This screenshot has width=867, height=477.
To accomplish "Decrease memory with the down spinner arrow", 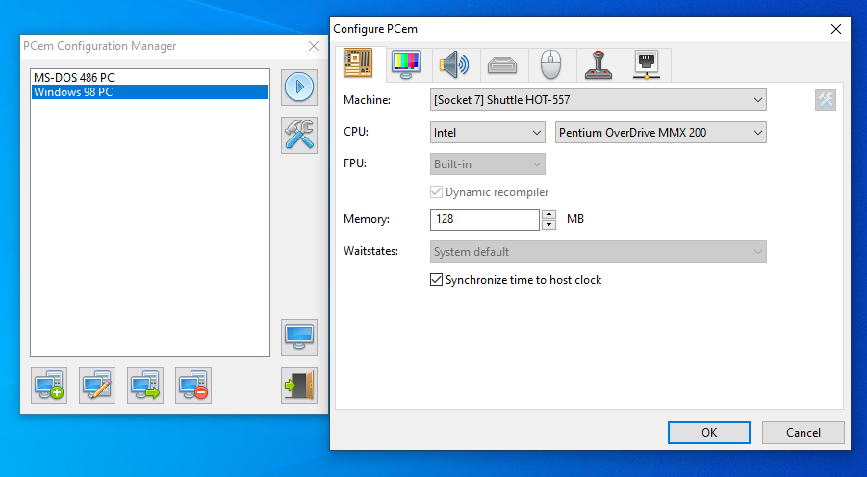I will [x=549, y=224].
